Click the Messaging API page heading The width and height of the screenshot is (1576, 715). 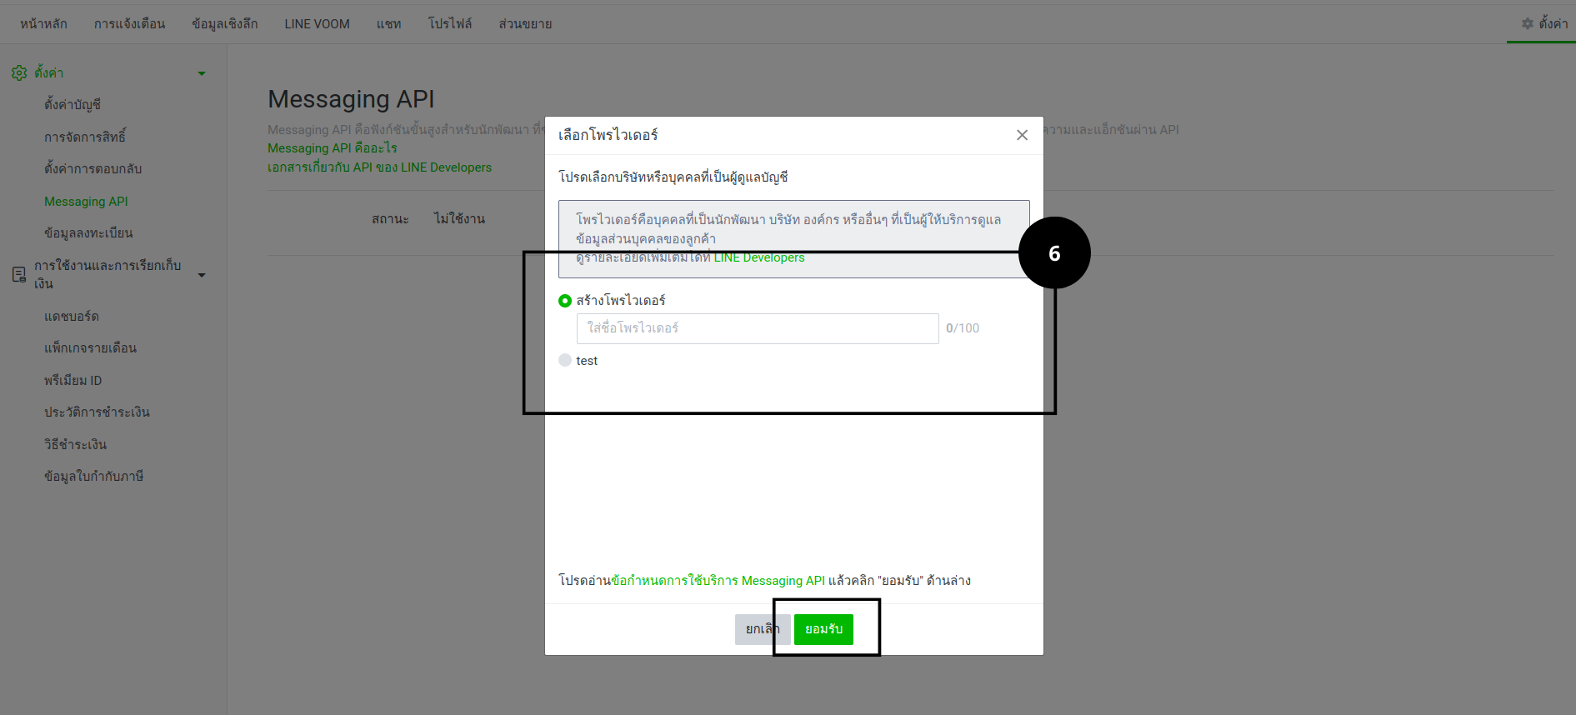click(351, 99)
